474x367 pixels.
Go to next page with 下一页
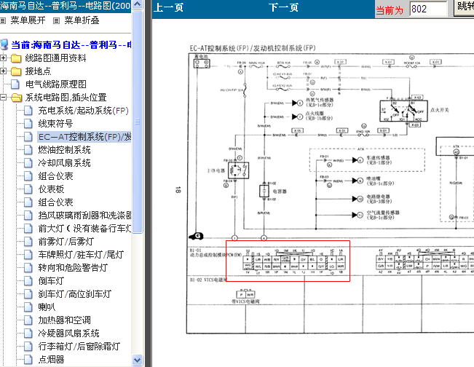[x=283, y=7]
